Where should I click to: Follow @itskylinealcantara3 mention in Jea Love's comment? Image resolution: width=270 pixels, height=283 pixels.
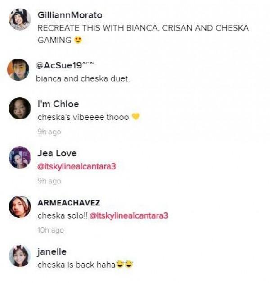click(x=76, y=166)
